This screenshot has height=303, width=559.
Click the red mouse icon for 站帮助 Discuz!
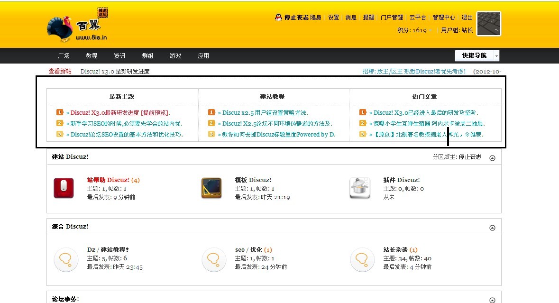(x=64, y=188)
